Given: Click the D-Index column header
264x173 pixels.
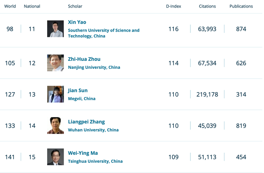Looking at the screenshot, I should pos(173,6).
